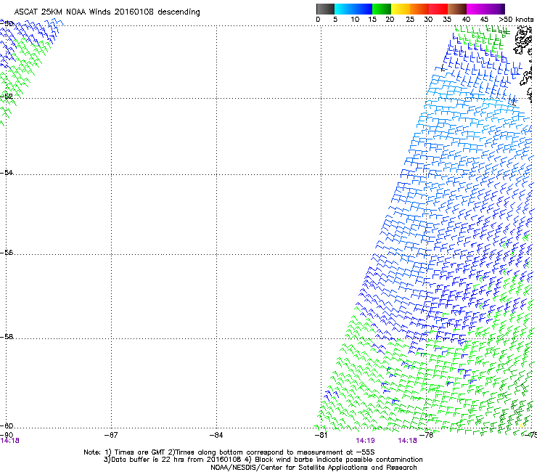This screenshot has height=472, width=537.
Task: Click the '-54' latitude label
Action: pos(7,172)
